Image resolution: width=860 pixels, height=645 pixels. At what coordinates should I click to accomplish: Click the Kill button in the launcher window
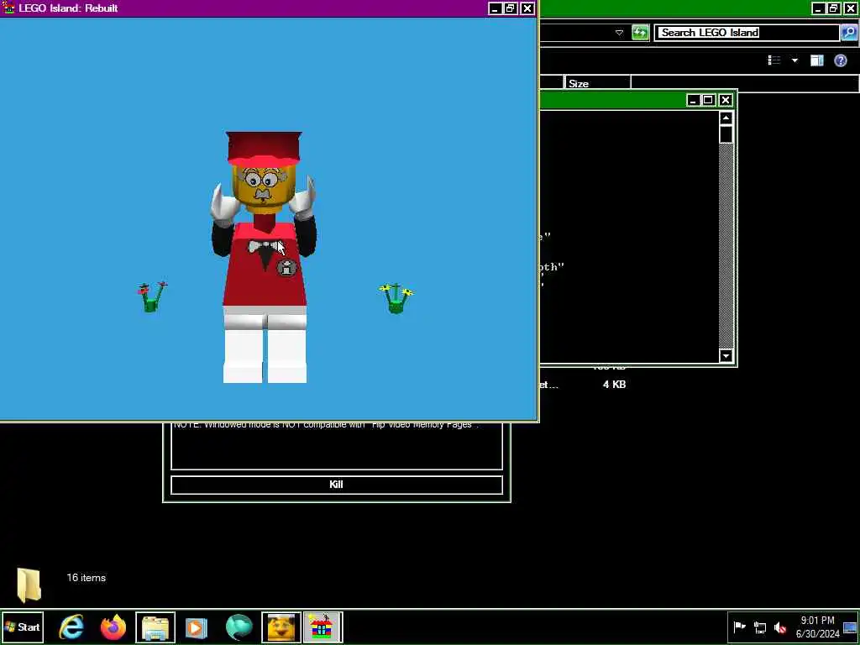click(x=336, y=485)
